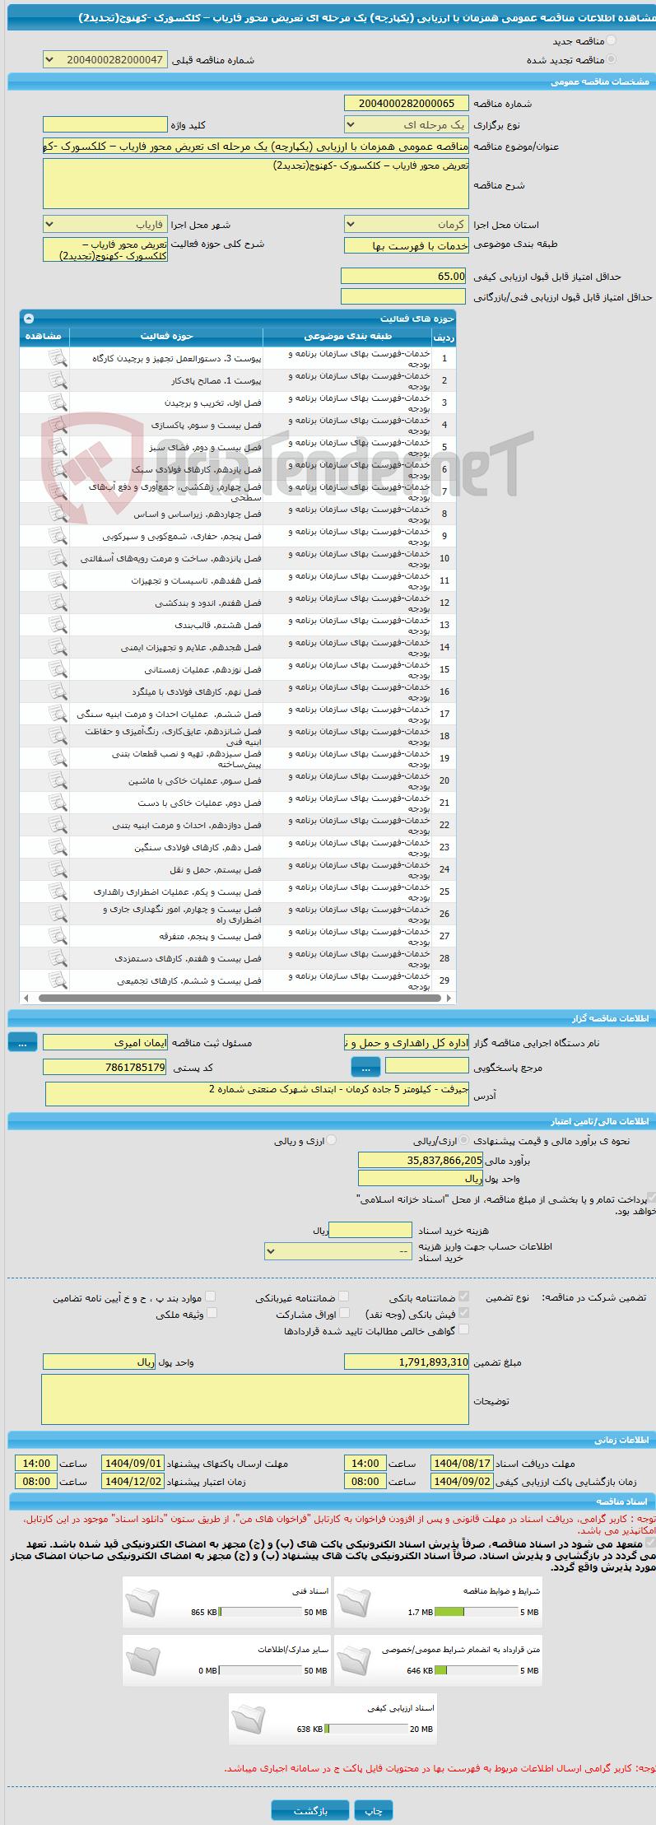Click the ردیف column header

click(x=444, y=337)
